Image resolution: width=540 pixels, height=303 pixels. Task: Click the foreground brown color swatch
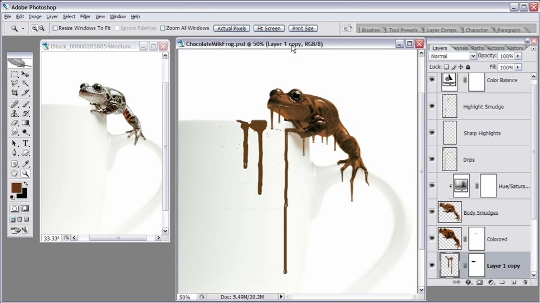point(16,187)
